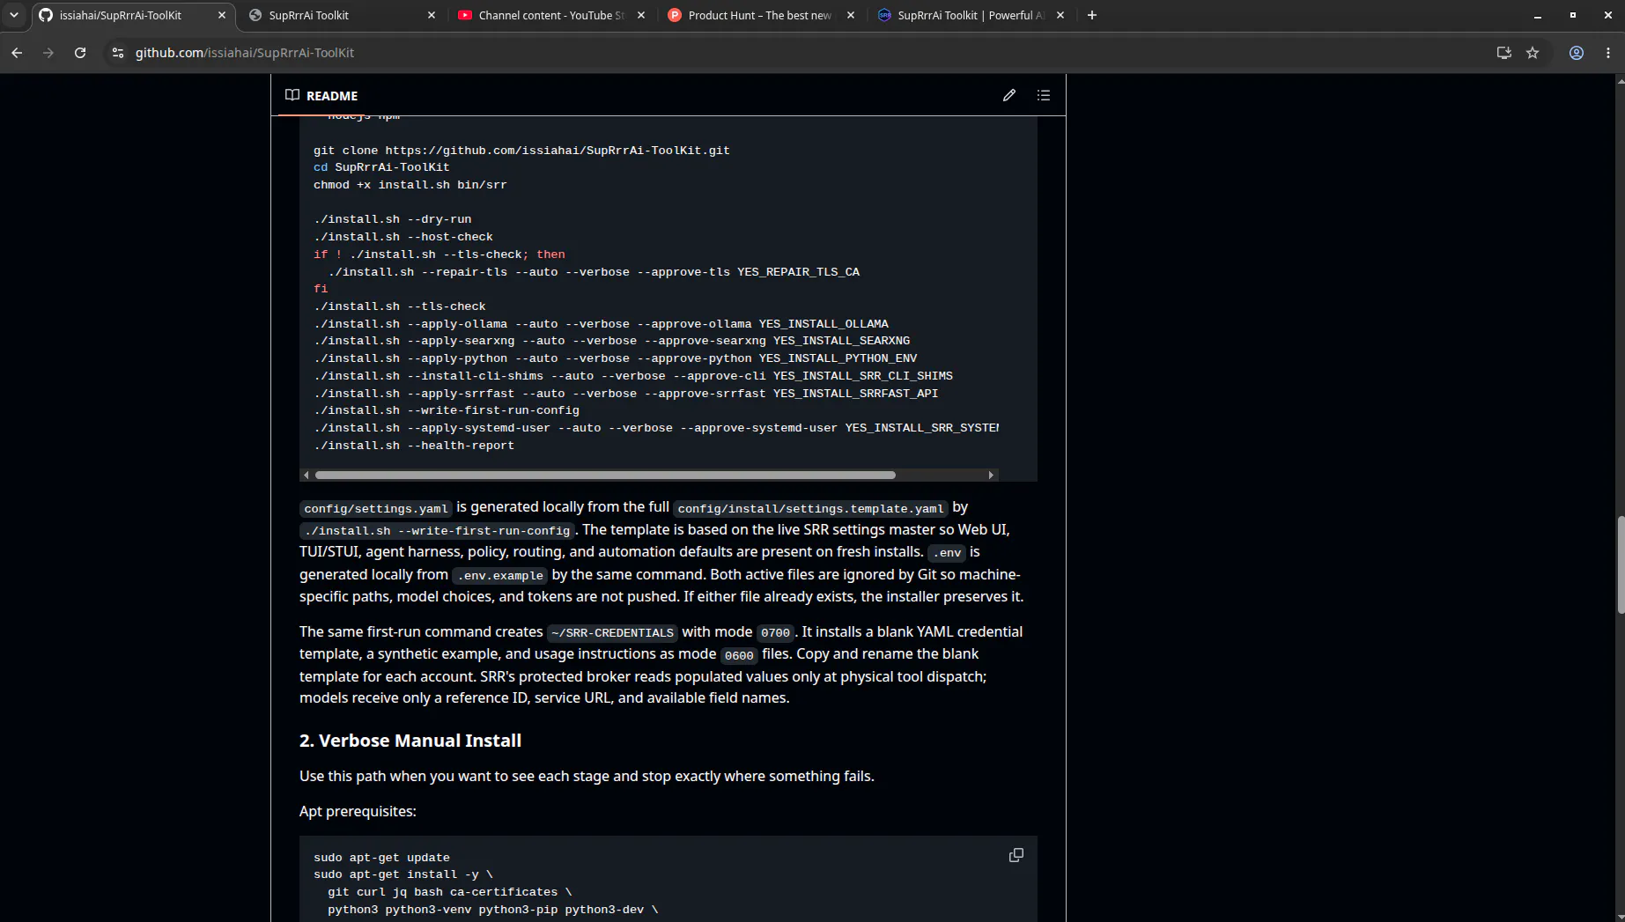Click the 'Apt prerequisites:' text
The height and width of the screenshot is (922, 1625).
[x=358, y=811]
